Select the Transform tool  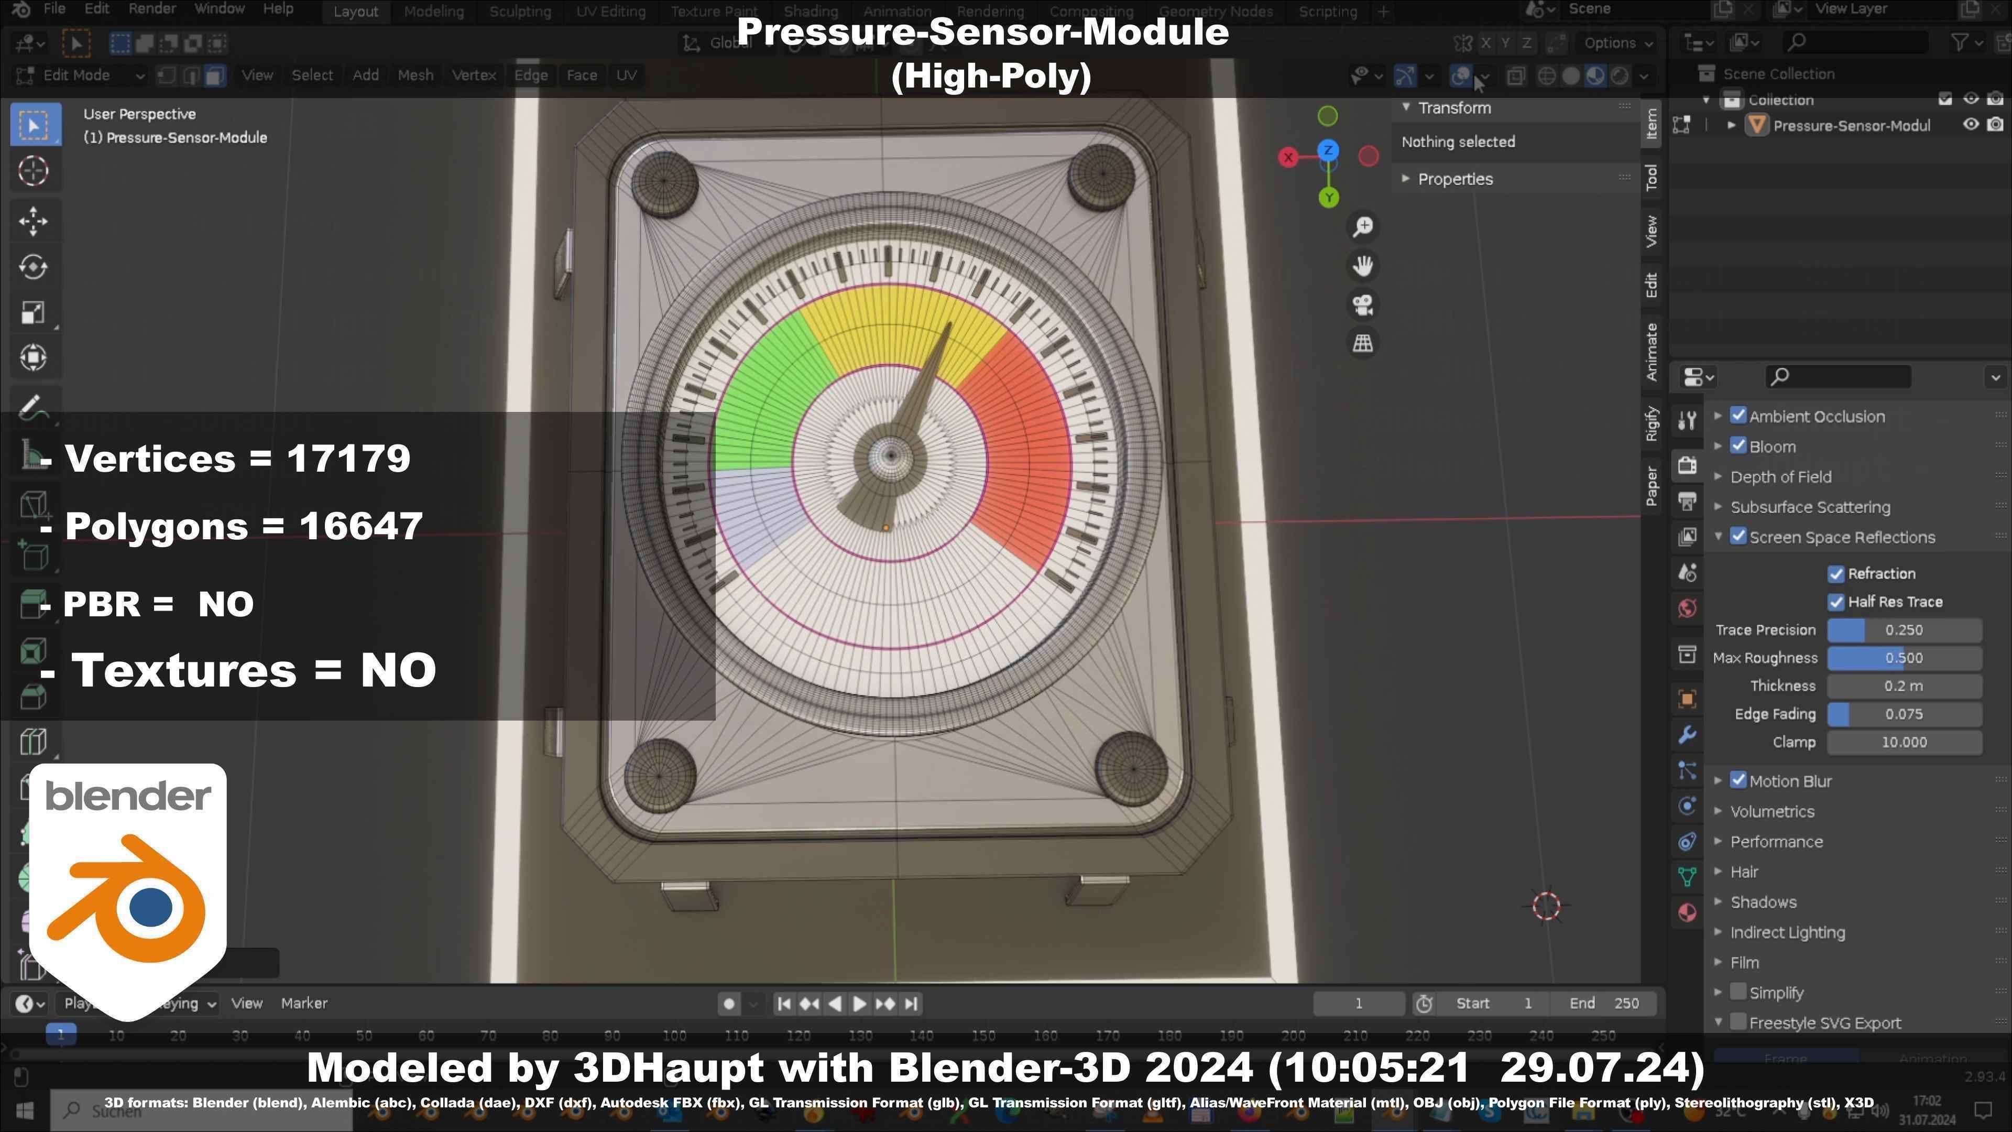tap(33, 358)
